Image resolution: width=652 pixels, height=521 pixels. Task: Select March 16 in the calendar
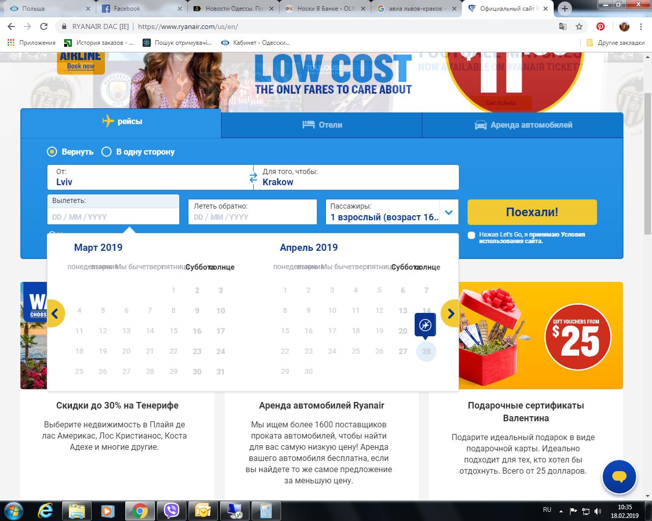tap(197, 331)
